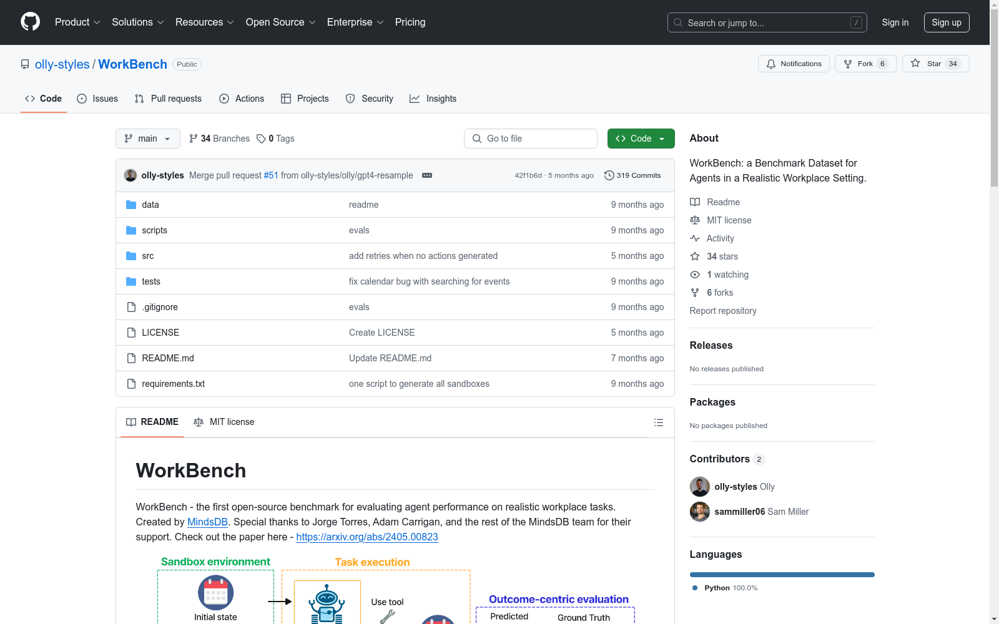
Task: Fork the repository
Action: point(865,64)
